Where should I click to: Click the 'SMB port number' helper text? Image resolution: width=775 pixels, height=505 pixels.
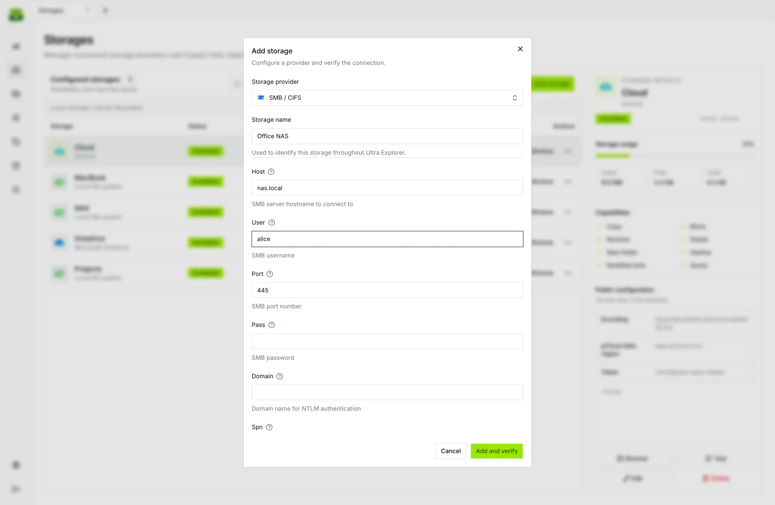276,306
